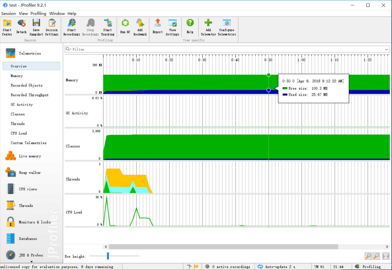Zoom in on the timeline
This screenshot has height=270, width=392.
pos(368,256)
